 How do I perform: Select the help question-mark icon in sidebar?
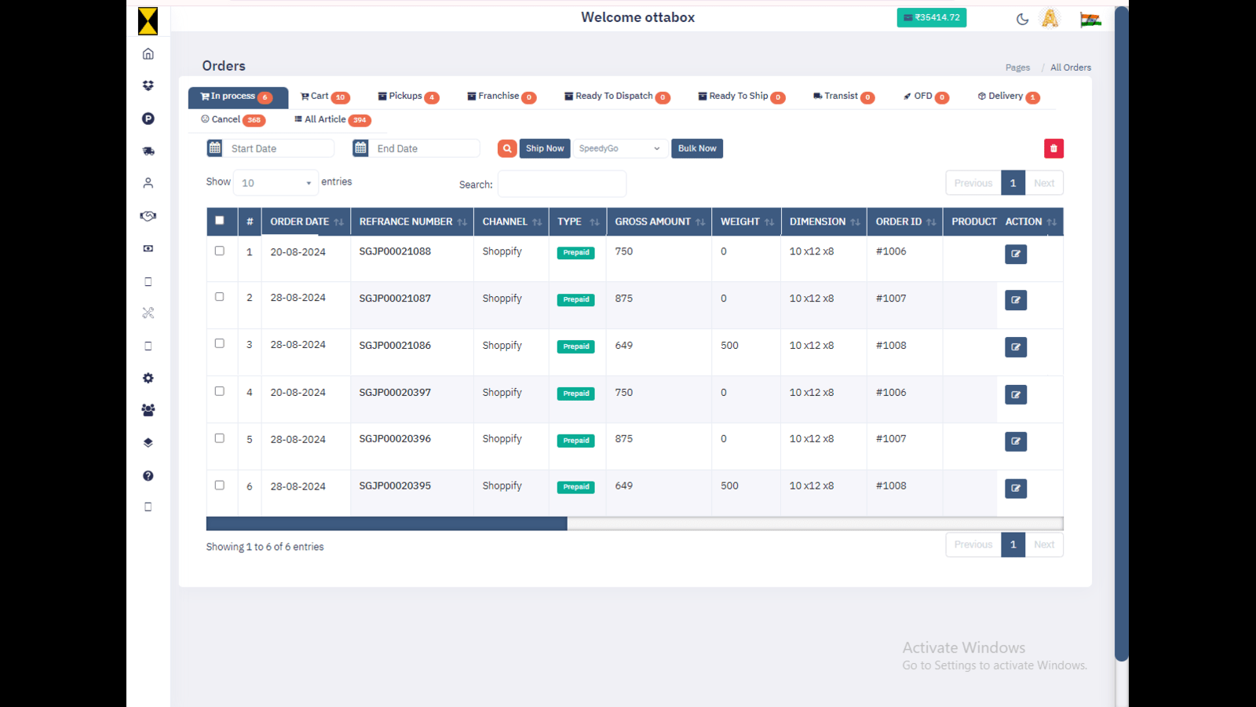148,475
